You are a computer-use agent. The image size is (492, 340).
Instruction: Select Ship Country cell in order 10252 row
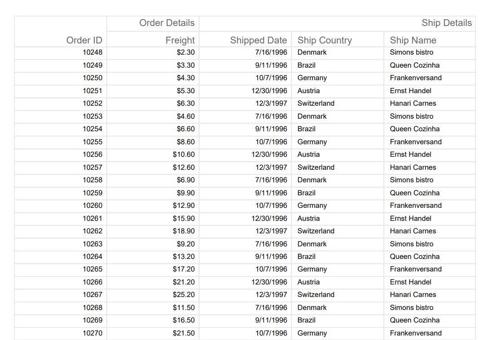click(x=316, y=103)
